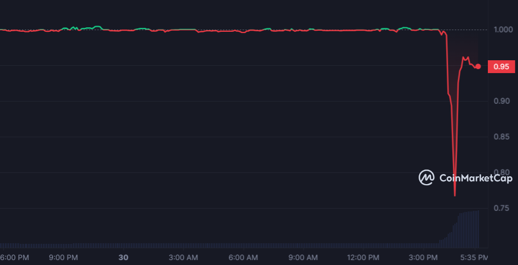
Task: Select the 6:00 PM time label
Action: [15, 257]
